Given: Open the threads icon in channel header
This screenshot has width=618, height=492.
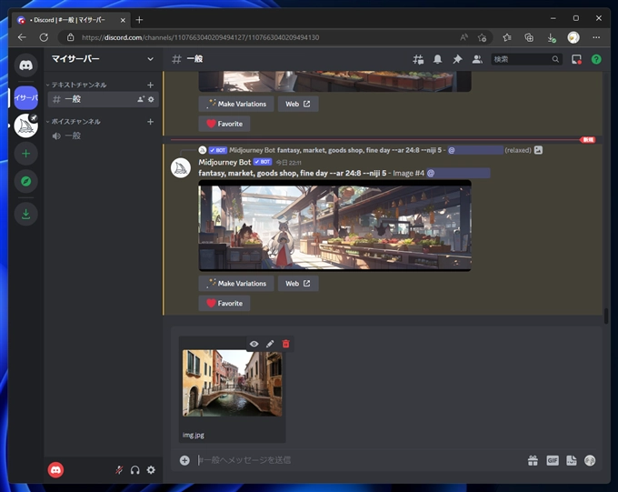Looking at the screenshot, I should pos(418,60).
